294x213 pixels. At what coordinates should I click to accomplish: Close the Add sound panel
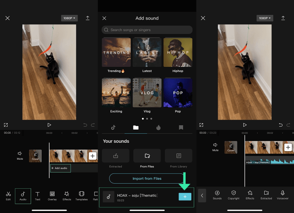[x=104, y=18]
